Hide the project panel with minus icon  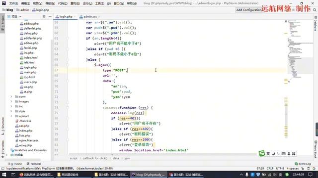click(x=50, y=16)
